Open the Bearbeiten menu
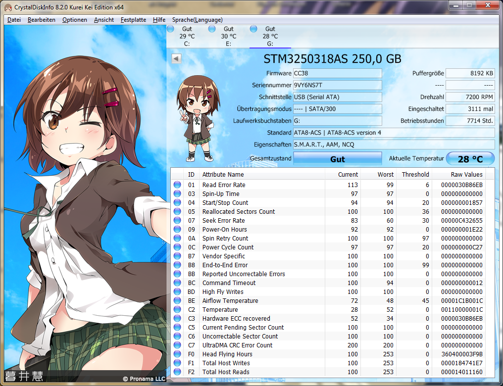This screenshot has width=503, height=386. click(x=42, y=20)
